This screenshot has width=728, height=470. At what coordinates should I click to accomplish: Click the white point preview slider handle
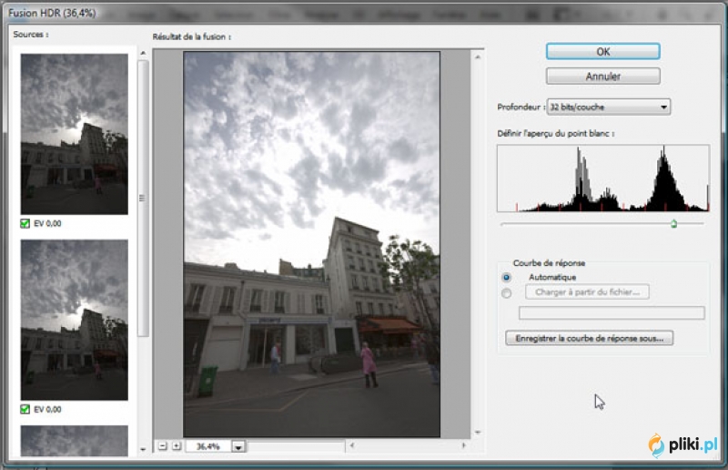pyautogui.click(x=673, y=224)
